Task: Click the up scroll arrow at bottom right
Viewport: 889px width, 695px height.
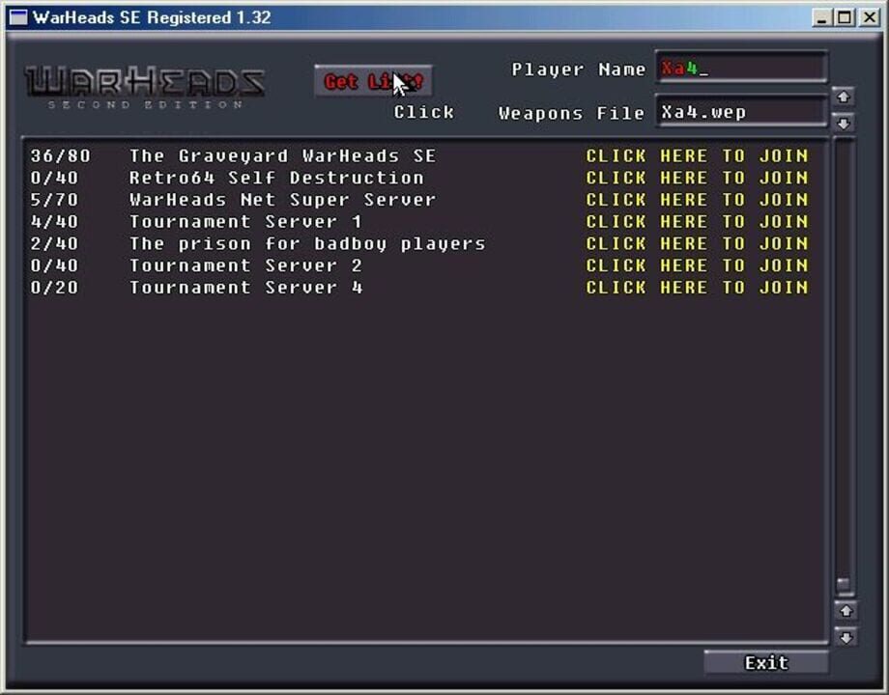Action: [844, 611]
